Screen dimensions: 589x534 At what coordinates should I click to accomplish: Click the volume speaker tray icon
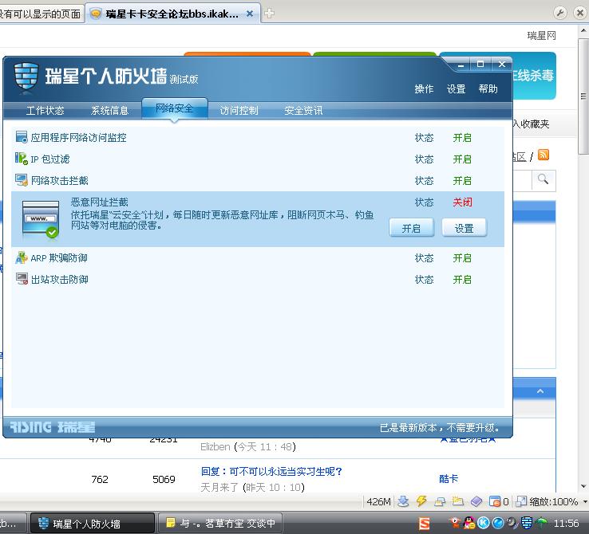pyautogui.click(x=512, y=522)
